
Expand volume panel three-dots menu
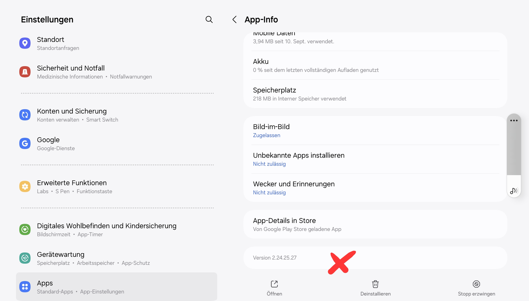click(514, 121)
